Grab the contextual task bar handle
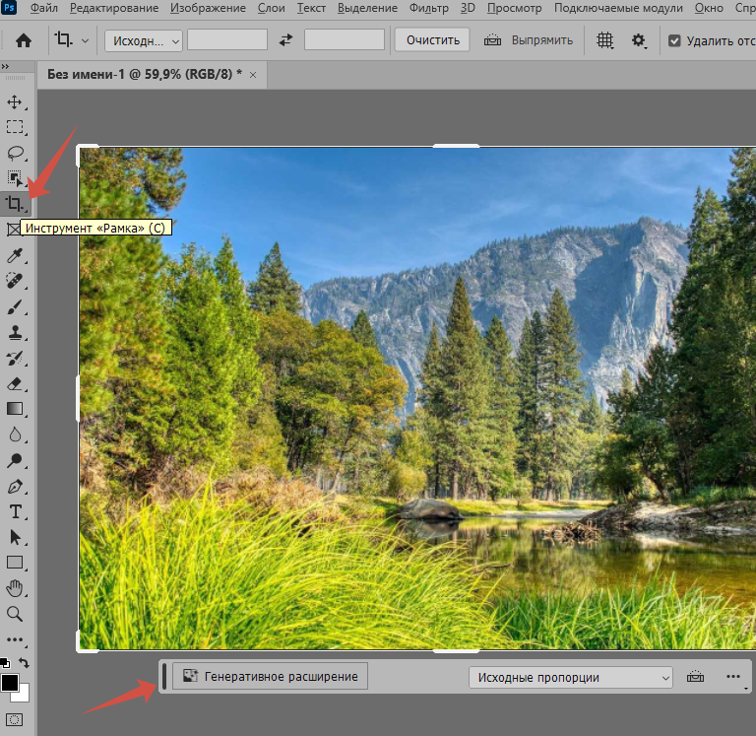756x736 pixels. [x=164, y=676]
